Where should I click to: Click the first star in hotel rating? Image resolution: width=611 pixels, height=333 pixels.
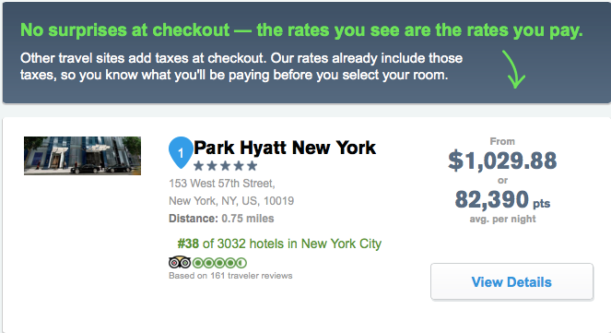pos(199,166)
